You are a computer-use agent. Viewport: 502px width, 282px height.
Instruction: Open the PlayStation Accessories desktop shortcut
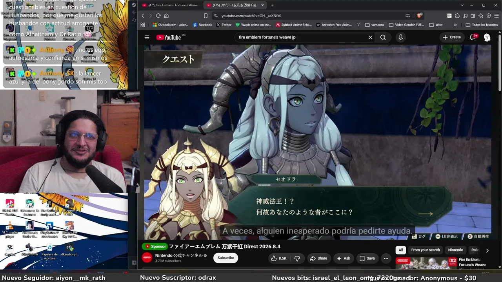tap(49, 230)
